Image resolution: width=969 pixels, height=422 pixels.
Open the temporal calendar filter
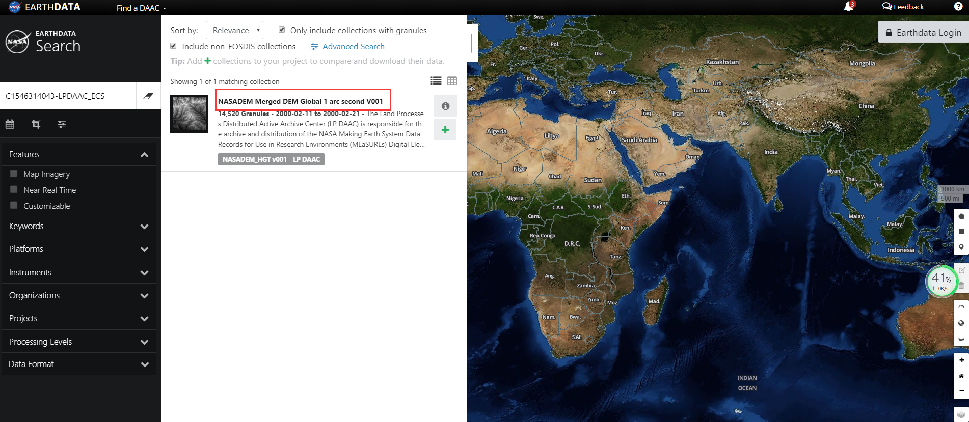coord(10,124)
